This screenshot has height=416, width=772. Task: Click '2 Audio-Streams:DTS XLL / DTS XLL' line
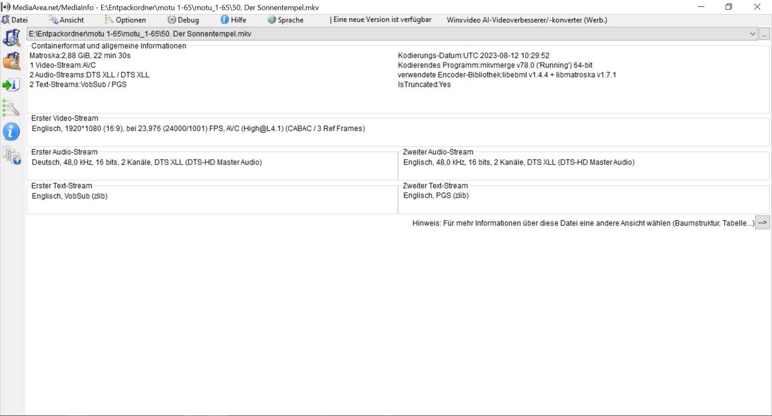pyautogui.click(x=89, y=75)
